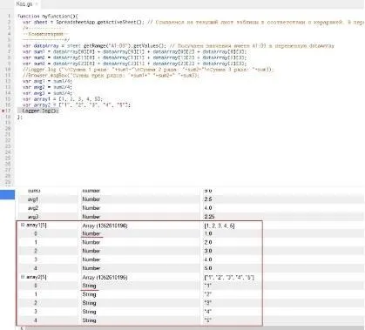Screen dimensions: 365x330
Task: Click the 4.0 value of avg2
Action: 208,208
